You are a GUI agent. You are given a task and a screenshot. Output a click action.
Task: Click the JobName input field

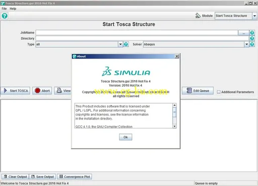coord(137,33)
